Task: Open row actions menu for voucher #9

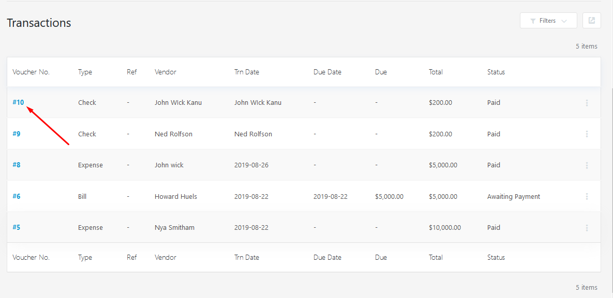Action: click(587, 134)
